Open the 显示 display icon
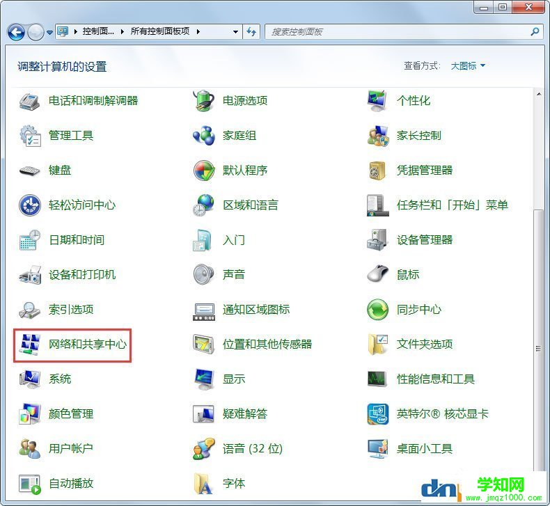The height and width of the screenshot is (506, 550). (x=204, y=379)
